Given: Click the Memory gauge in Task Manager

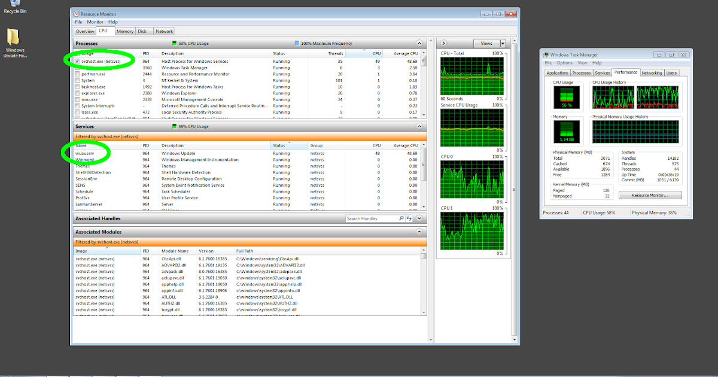Looking at the screenshot, I should click(x=567, y=129).
